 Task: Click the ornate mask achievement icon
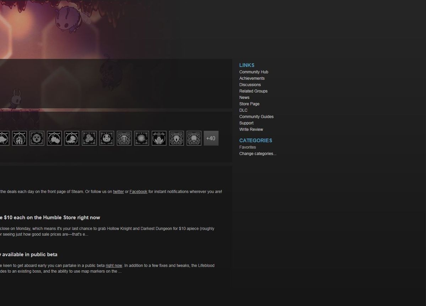click(x=124, y=138)
